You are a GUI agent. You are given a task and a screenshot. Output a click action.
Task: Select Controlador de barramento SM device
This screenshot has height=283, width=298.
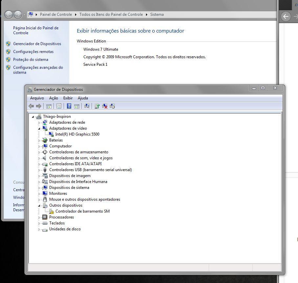tap(82, 211)
